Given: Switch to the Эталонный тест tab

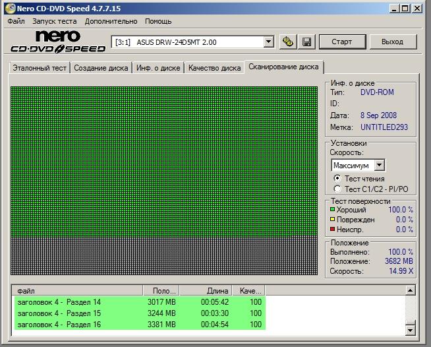Looking at the screenshot, I should coord(40,68).
